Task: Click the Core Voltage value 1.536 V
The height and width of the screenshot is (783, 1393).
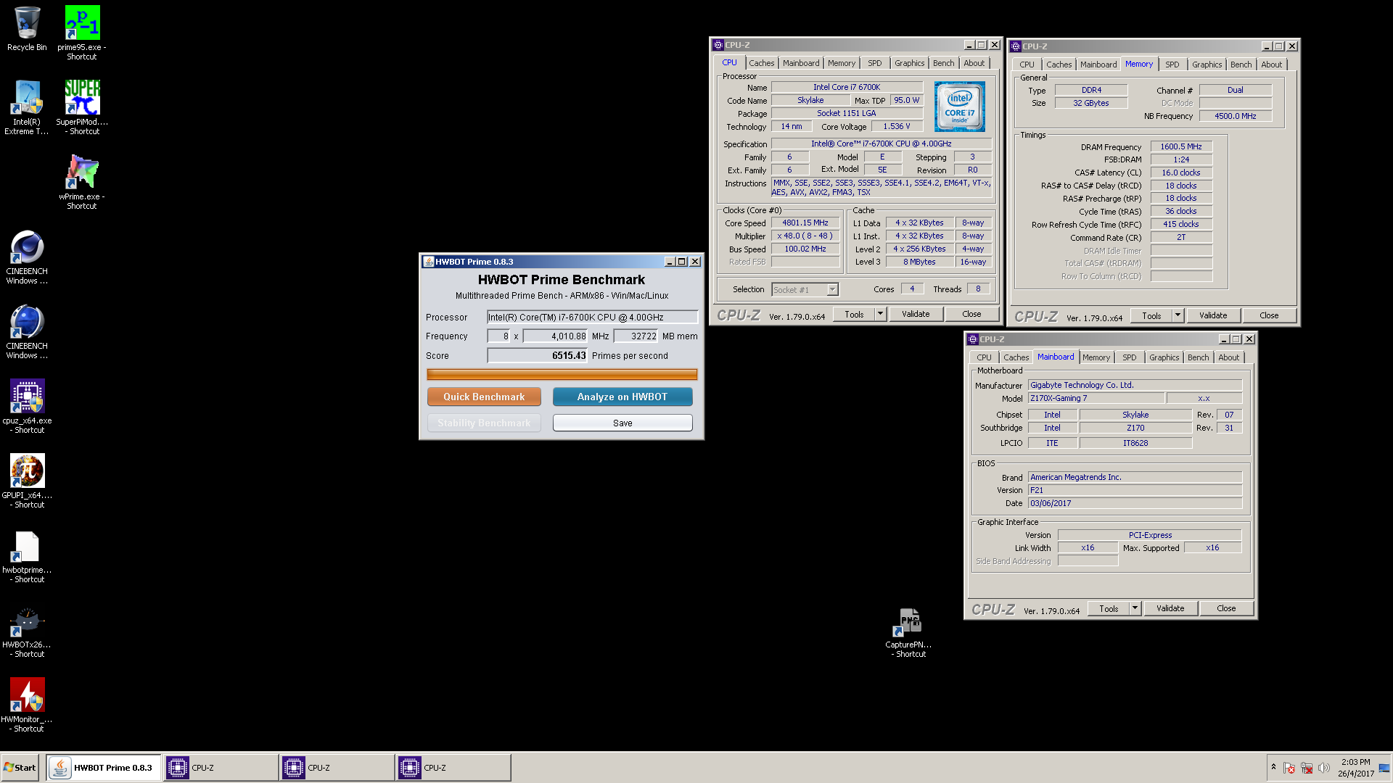Action: (897, 126)
